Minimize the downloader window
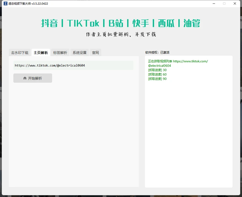 tap(214, 3)
